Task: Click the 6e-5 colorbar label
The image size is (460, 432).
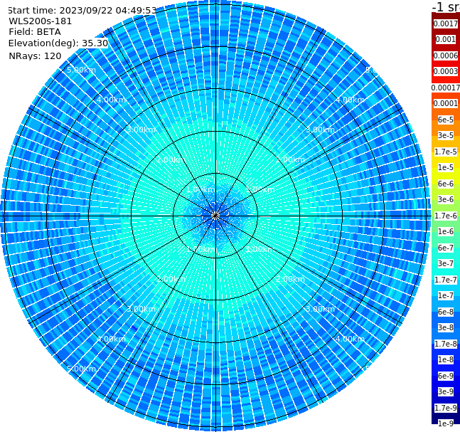Action: [446, 120]
